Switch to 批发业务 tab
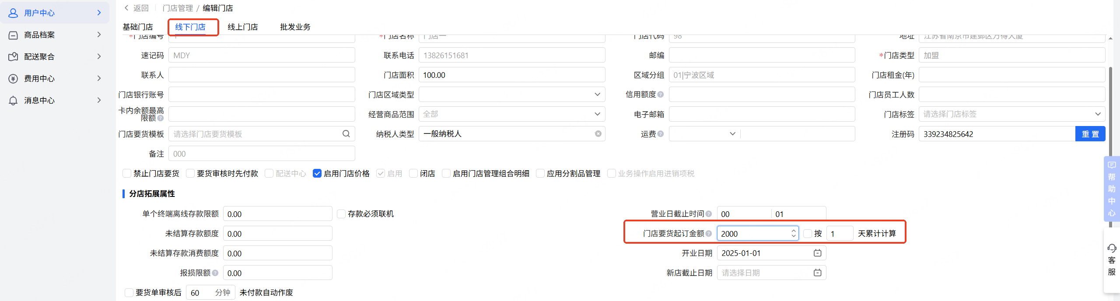Viewport: 1120px width, 301px height. [295, 27]
